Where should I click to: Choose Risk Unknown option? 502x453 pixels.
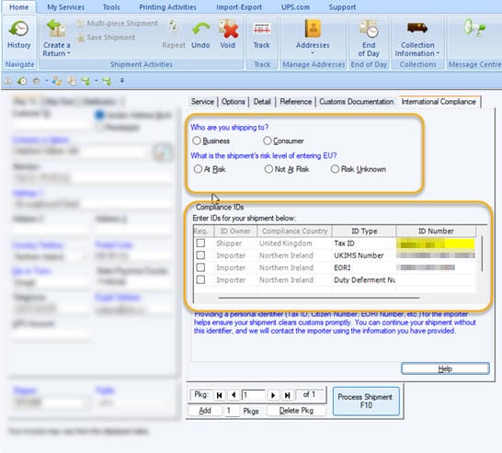335,169
